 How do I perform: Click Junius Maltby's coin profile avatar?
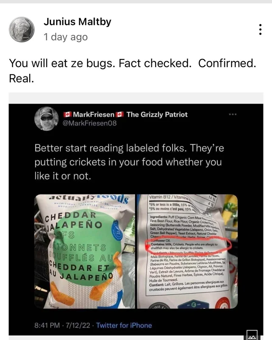[22, 29]
